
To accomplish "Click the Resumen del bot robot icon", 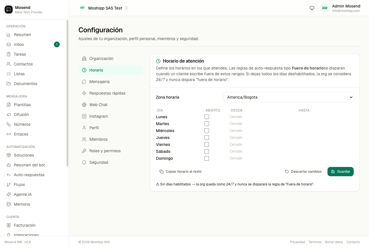I will (9, 165).
